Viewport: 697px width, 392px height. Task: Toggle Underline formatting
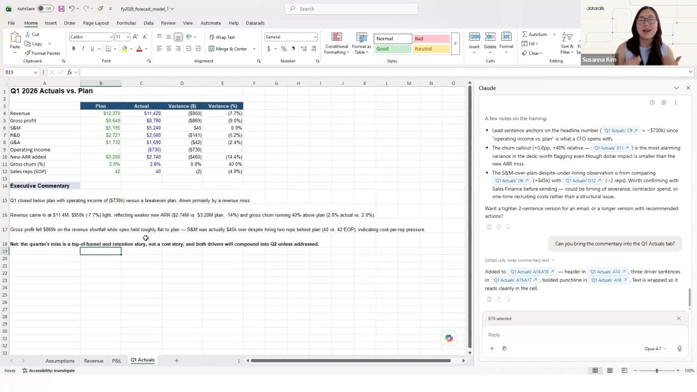pyautogui.click(x=92, y=49)
